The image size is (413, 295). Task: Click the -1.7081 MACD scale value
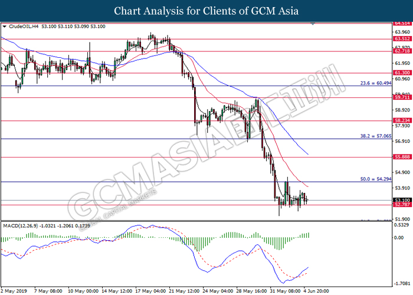coord(402,284)
